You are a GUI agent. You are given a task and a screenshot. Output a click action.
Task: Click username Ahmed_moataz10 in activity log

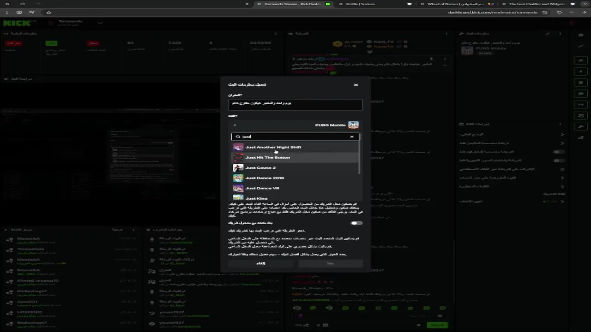pyautogui.click(x=38, y=280)
